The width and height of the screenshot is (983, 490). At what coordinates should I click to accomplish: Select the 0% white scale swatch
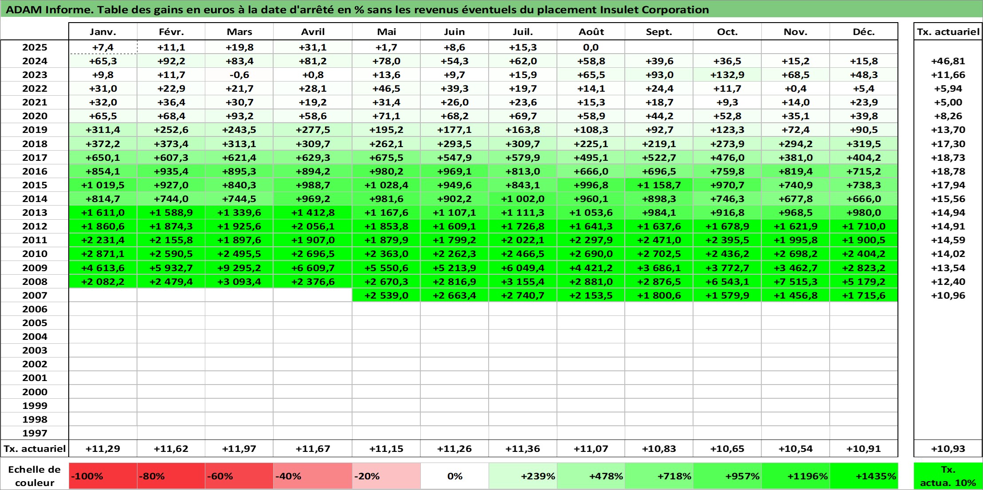tap(454, 476)
